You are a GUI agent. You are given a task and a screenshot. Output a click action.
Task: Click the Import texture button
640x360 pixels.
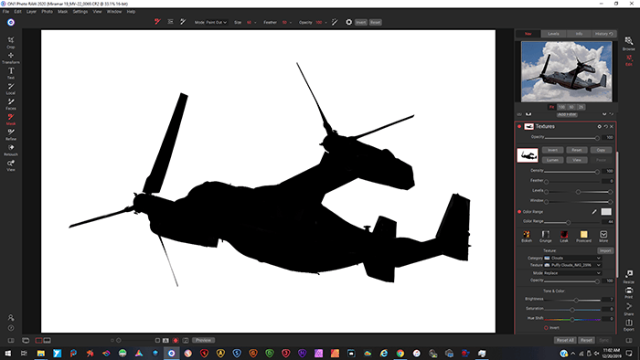click(x=605, y=250)
